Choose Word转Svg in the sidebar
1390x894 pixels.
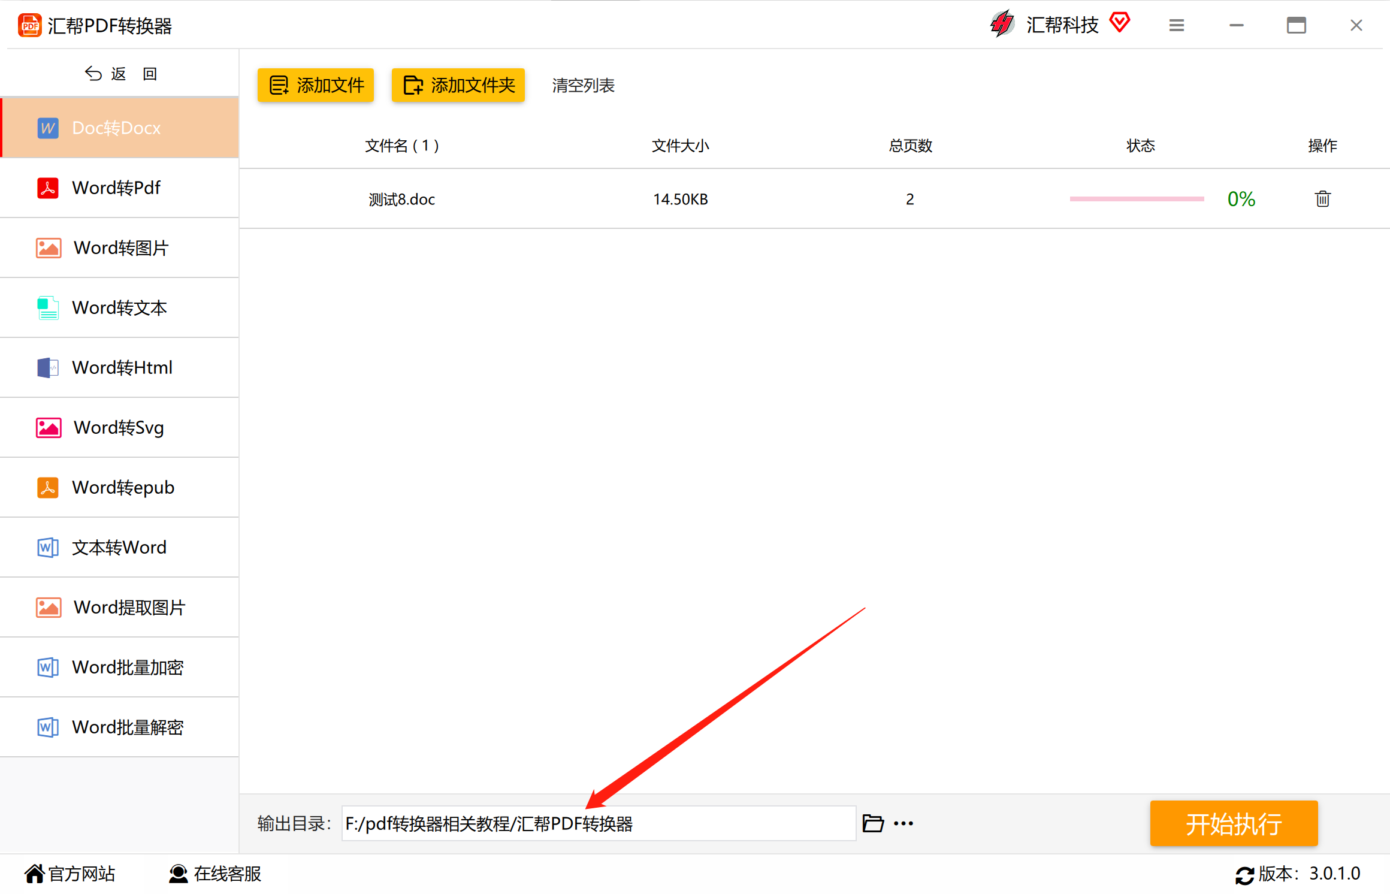point(120,427)
